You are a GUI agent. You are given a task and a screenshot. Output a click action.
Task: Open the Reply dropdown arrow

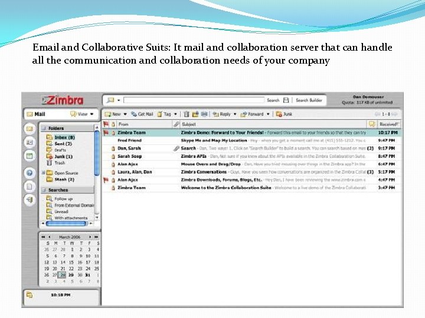(x=235, y=114)
